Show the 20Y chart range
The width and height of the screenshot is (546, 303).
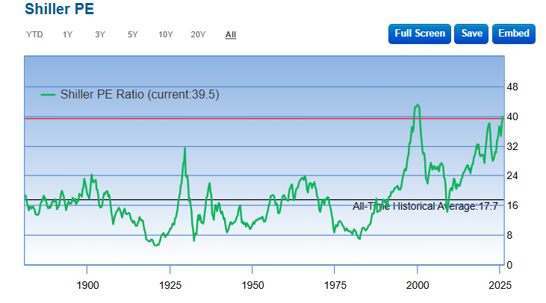198,35
